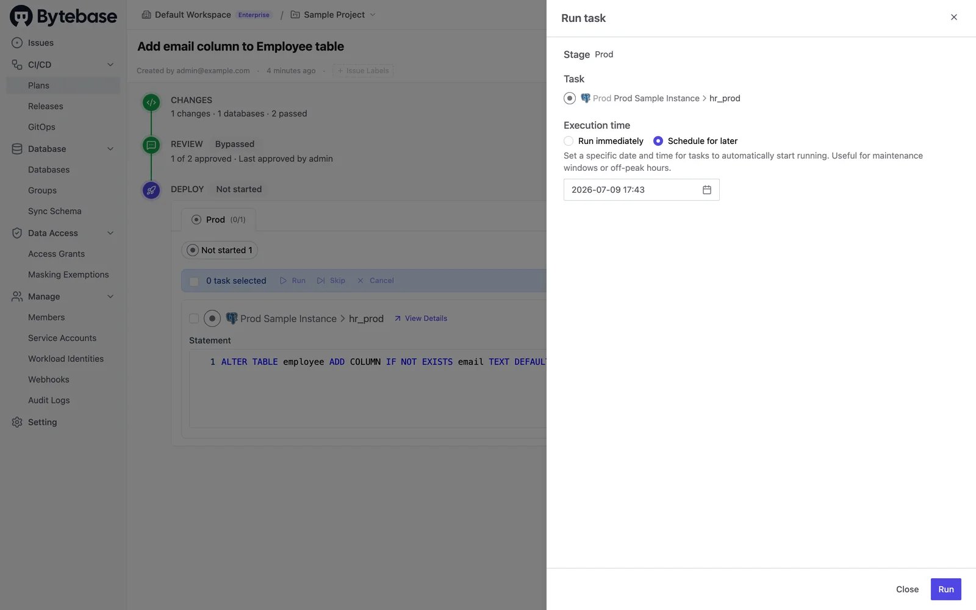
Task: Open Members in the sidebar
Action: (x=46, y=317)
